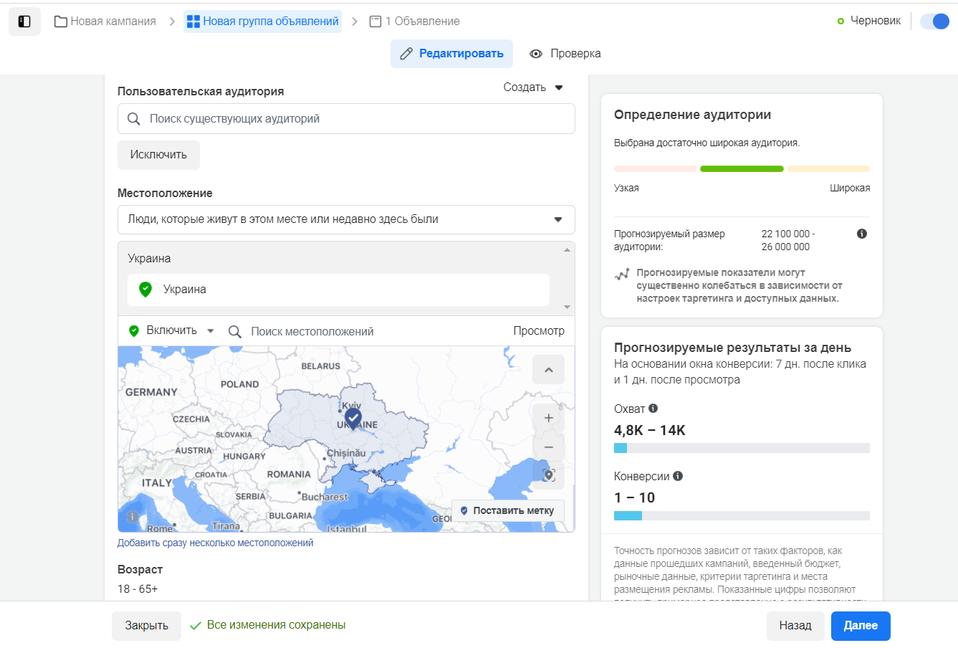Click Добавить сразу несколько местоположений link

click(215, 543)
